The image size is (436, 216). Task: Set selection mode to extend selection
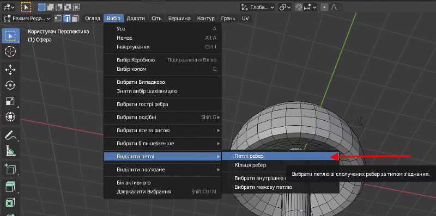click(50, 7)
